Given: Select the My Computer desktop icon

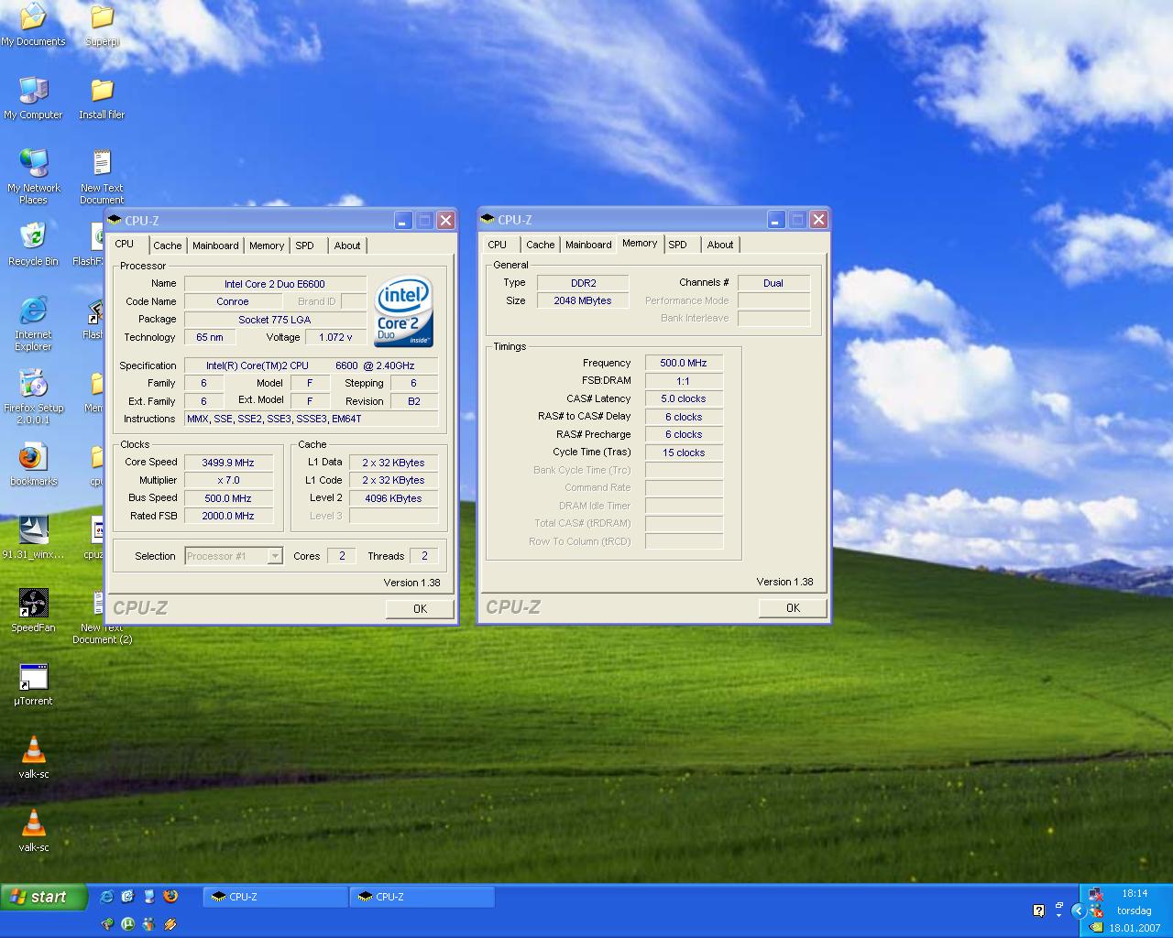Looking at the screenshot, I should [33, 98].
